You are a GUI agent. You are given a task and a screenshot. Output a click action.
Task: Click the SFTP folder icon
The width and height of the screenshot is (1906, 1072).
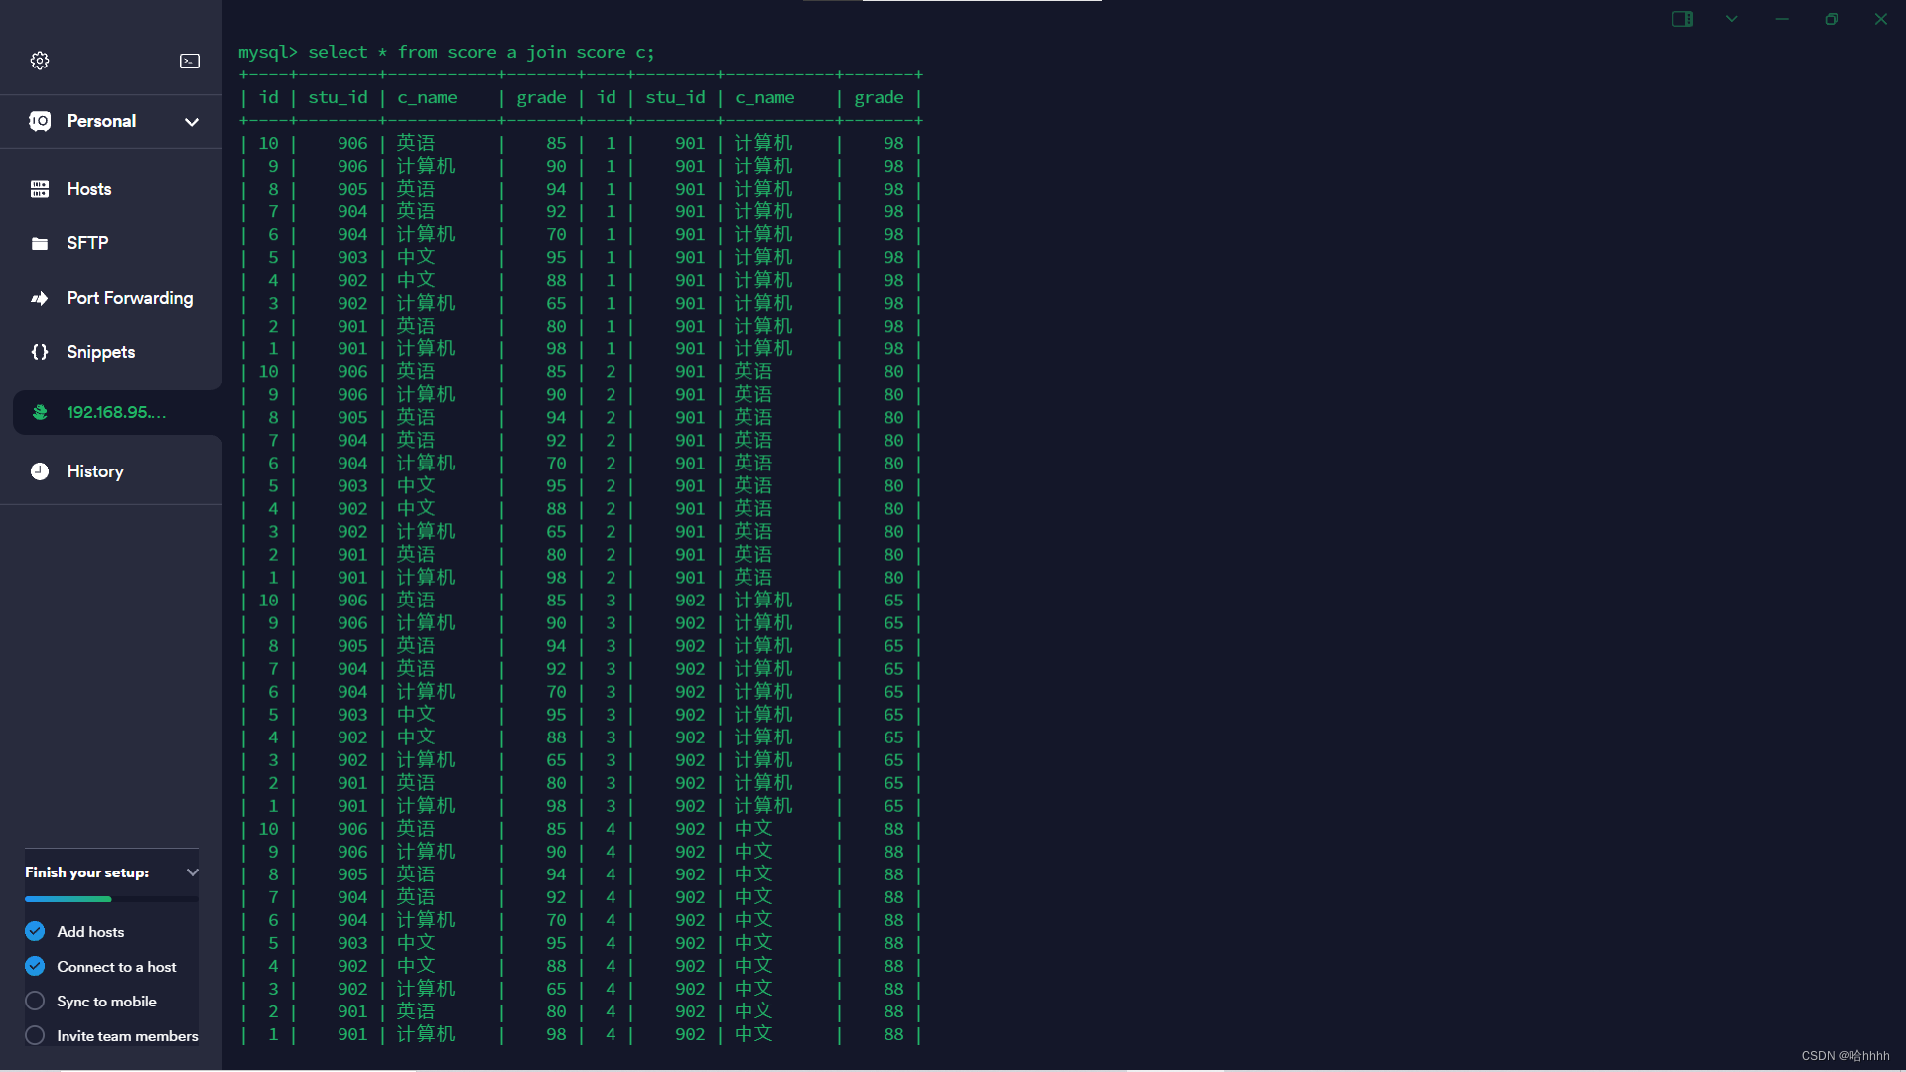tap(40, 243)
